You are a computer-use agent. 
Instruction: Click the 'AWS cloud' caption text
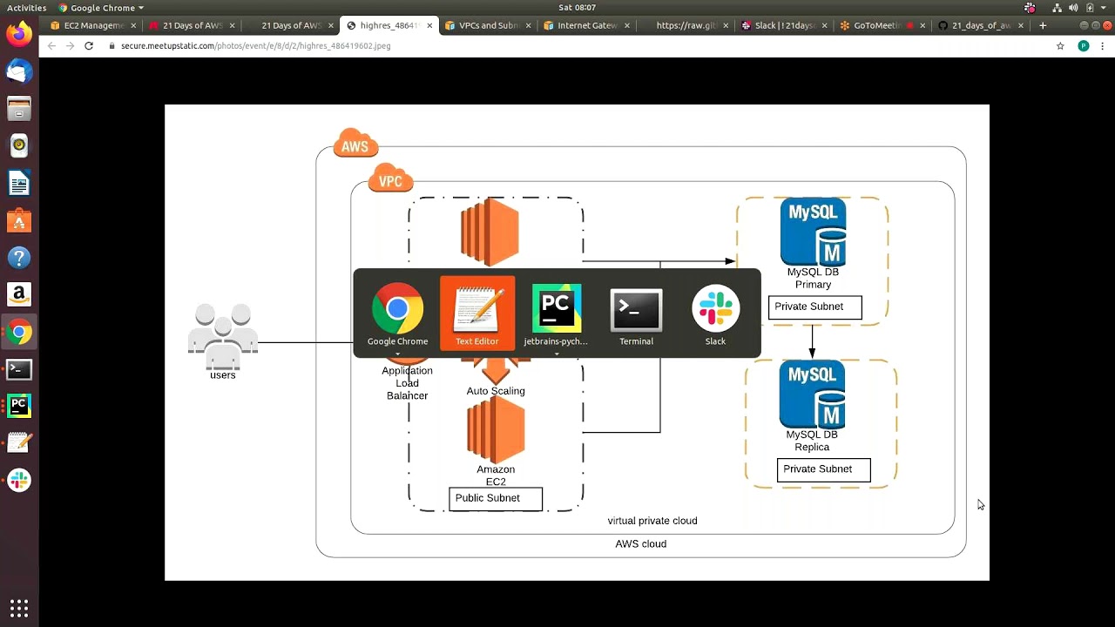coord(641,543)
